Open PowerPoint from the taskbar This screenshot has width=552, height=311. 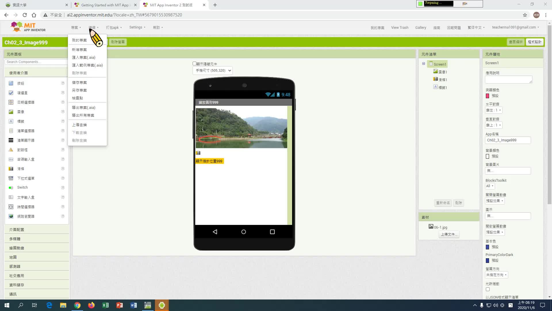[x=120, y=305]
